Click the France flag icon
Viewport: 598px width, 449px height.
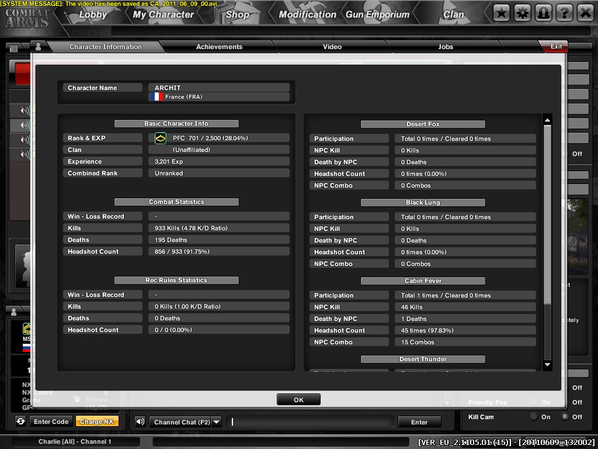point(157,96)
